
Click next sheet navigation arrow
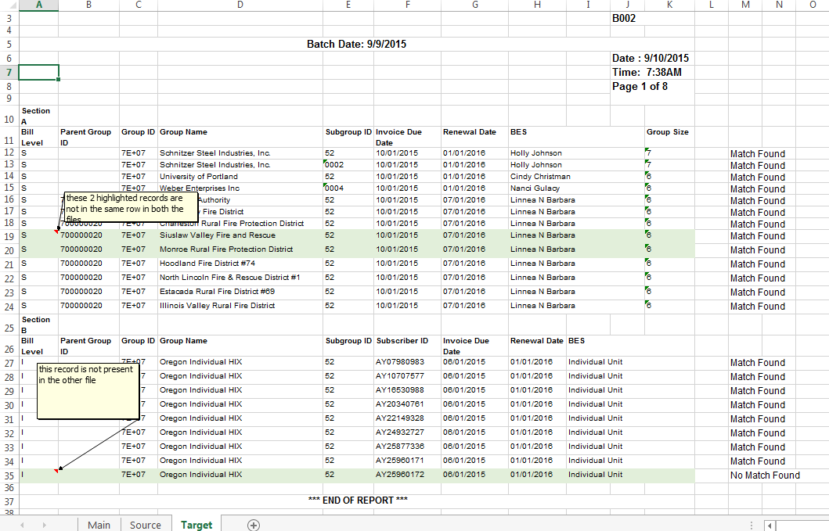44,525
